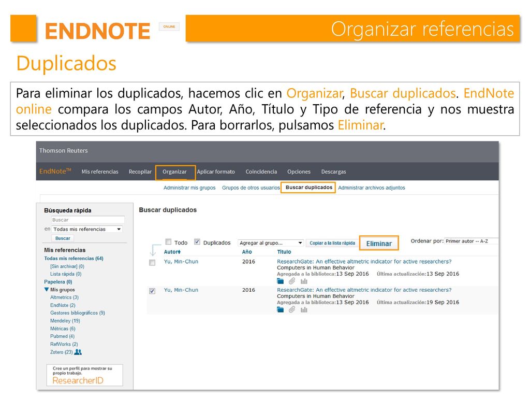Open the Pubmed (4) group
The height and width of the screenshot is (398, 530).
(x=63, y=336)
